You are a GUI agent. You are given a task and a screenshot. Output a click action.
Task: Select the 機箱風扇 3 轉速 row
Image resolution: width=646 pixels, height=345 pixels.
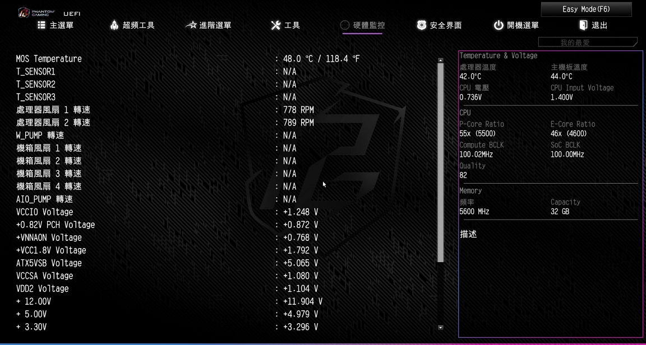224,174
